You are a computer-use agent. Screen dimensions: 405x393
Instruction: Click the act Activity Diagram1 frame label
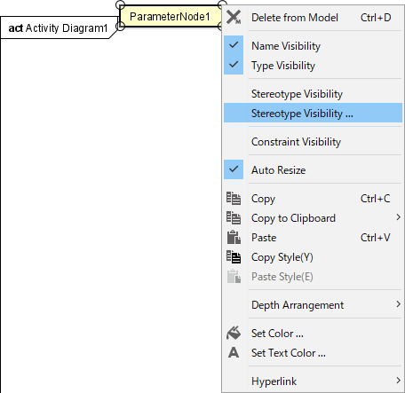pyautogui.click(x=58, y=28)
